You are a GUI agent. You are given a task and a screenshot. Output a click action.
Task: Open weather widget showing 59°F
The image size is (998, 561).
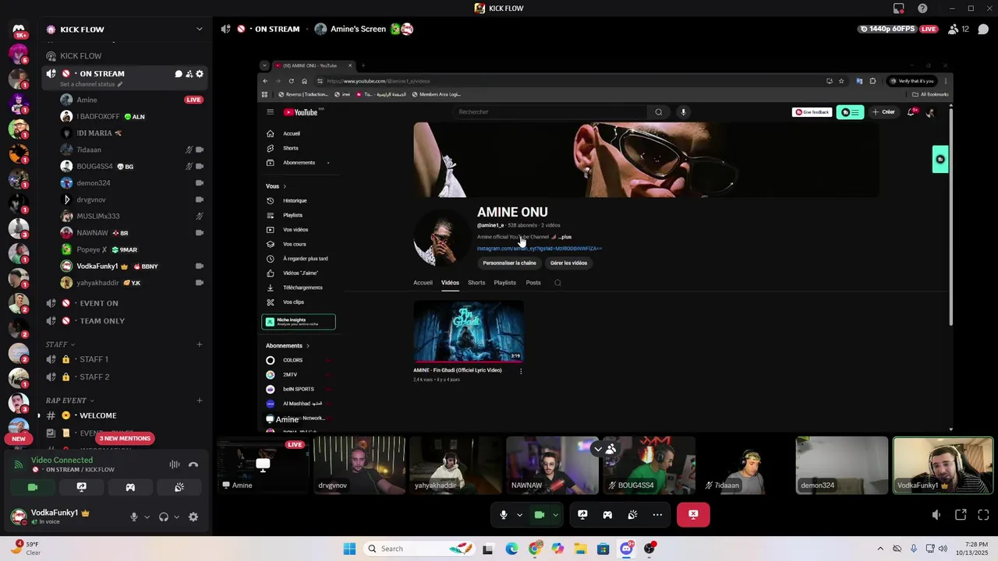tap(25, 548)
